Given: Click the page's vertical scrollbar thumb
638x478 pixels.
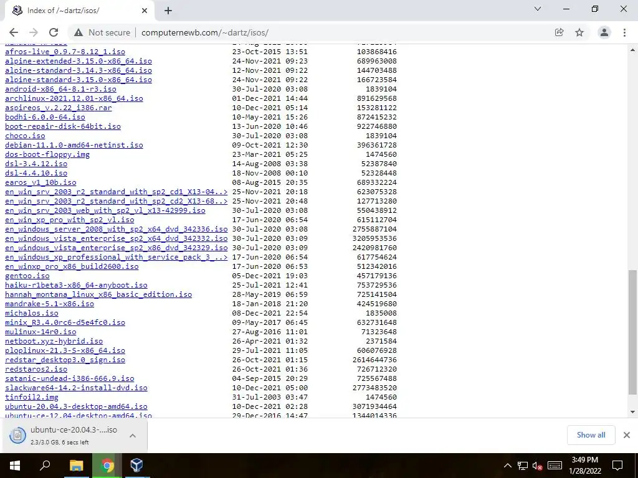Looking at the screenshot, I should pos(632,332).
